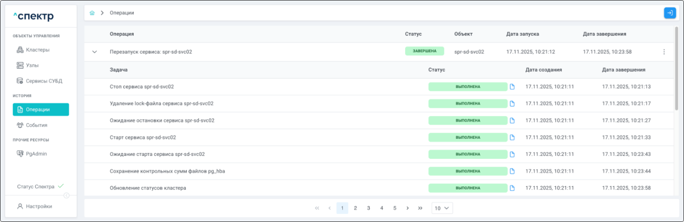The height and width of the screenshot is (222, 684).
Task: Select page 3 in pagination
Action: pyautogui.click(x=368, y=208)
